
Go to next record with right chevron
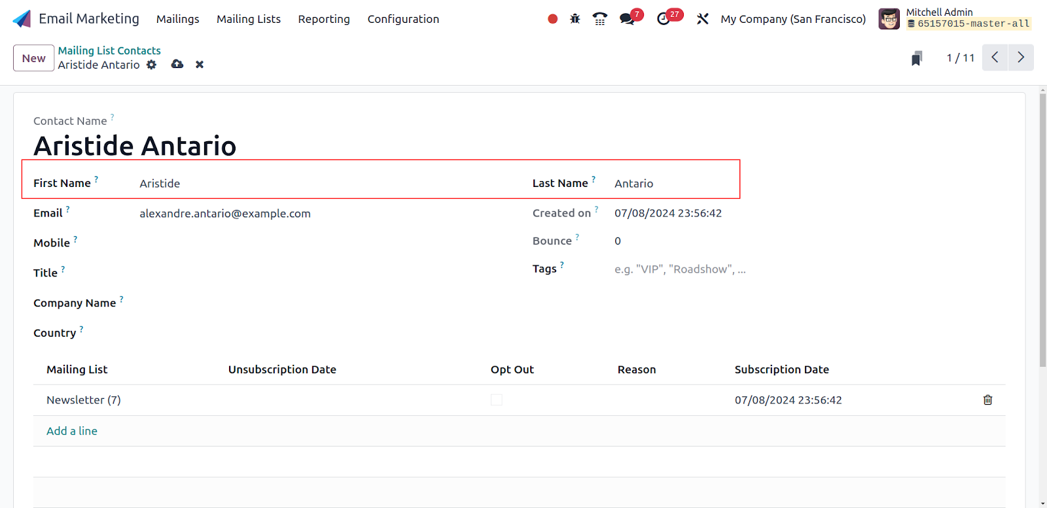(x=1021, y=58)
